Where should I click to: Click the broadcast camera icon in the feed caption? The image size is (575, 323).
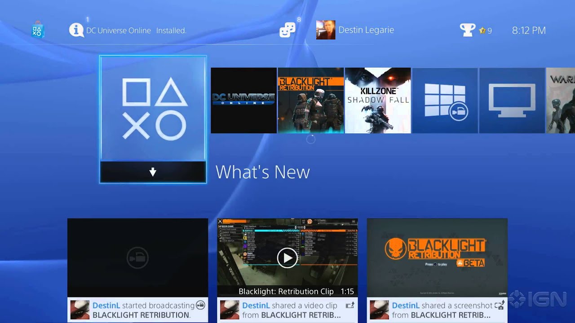(201, 306)
